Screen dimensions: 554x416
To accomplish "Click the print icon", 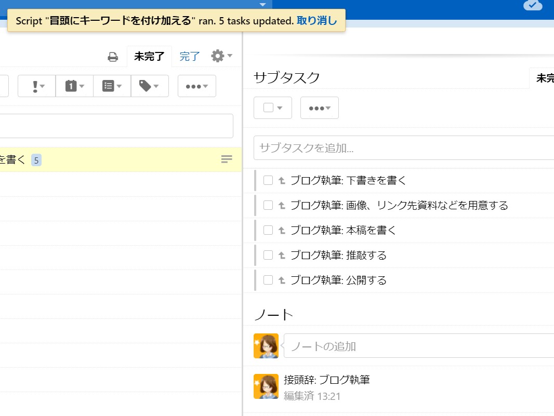I will tap(113, 57).
